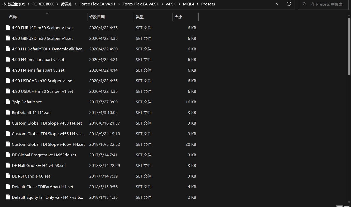Click the icon beside DE RSI Candle 60.set

[x=8, y=176]
